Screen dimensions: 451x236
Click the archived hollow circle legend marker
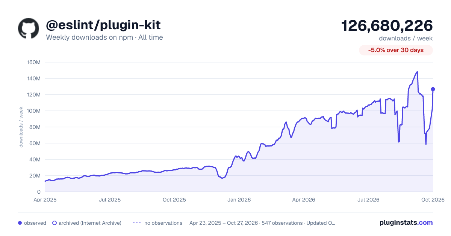click(54, 223)
